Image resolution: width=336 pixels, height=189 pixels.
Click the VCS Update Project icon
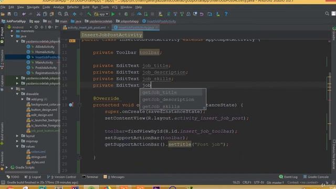click(175, 14)
